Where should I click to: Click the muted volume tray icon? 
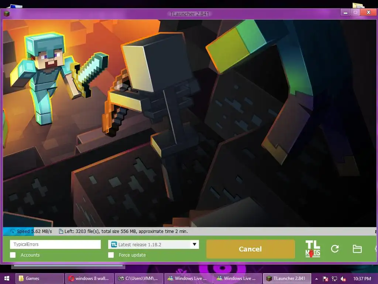coord(343,279)
